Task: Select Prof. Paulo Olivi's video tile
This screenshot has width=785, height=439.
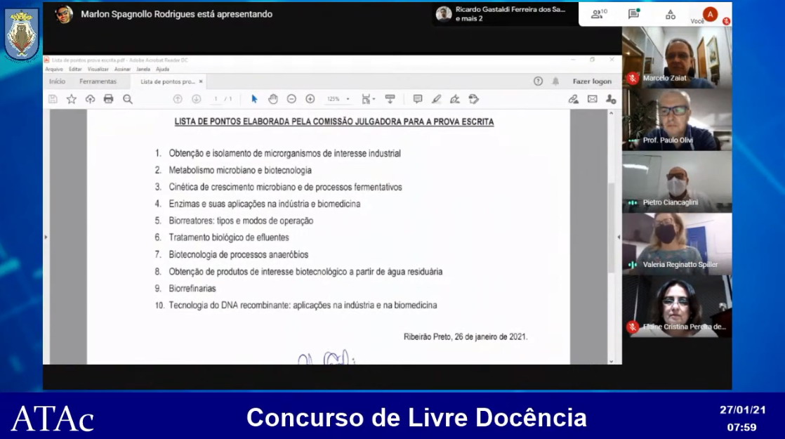Action: [677, 119]
